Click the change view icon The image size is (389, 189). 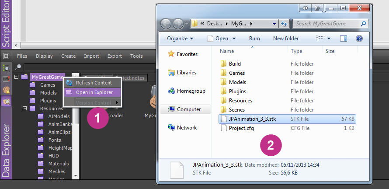coord(320,38)
